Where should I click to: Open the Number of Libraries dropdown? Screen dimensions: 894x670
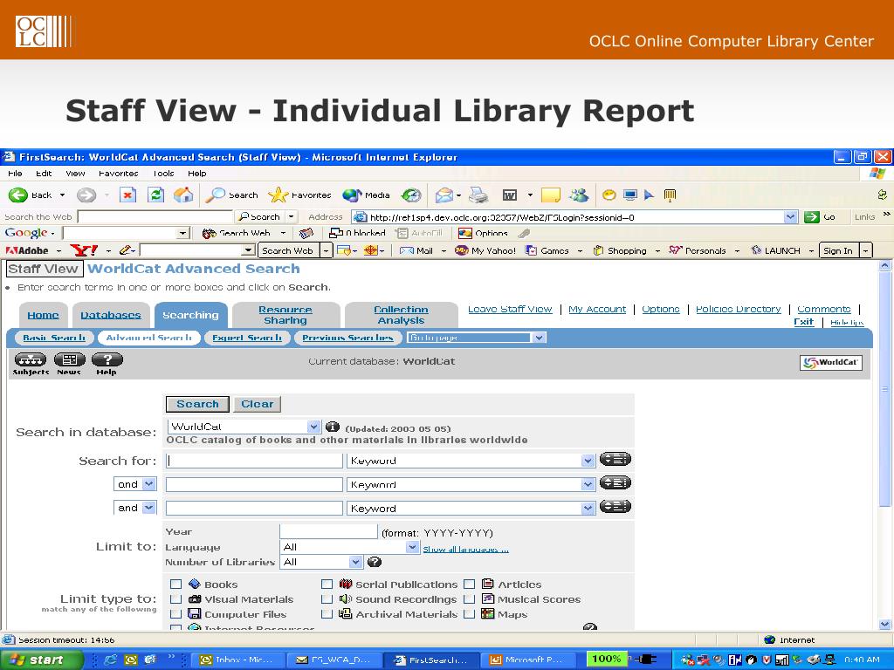321,562
